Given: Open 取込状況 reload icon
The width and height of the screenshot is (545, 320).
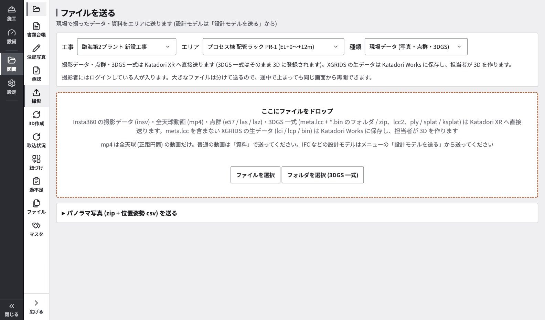Looking at the screenshot, I should pyautogui.click(x=36, y=140).
